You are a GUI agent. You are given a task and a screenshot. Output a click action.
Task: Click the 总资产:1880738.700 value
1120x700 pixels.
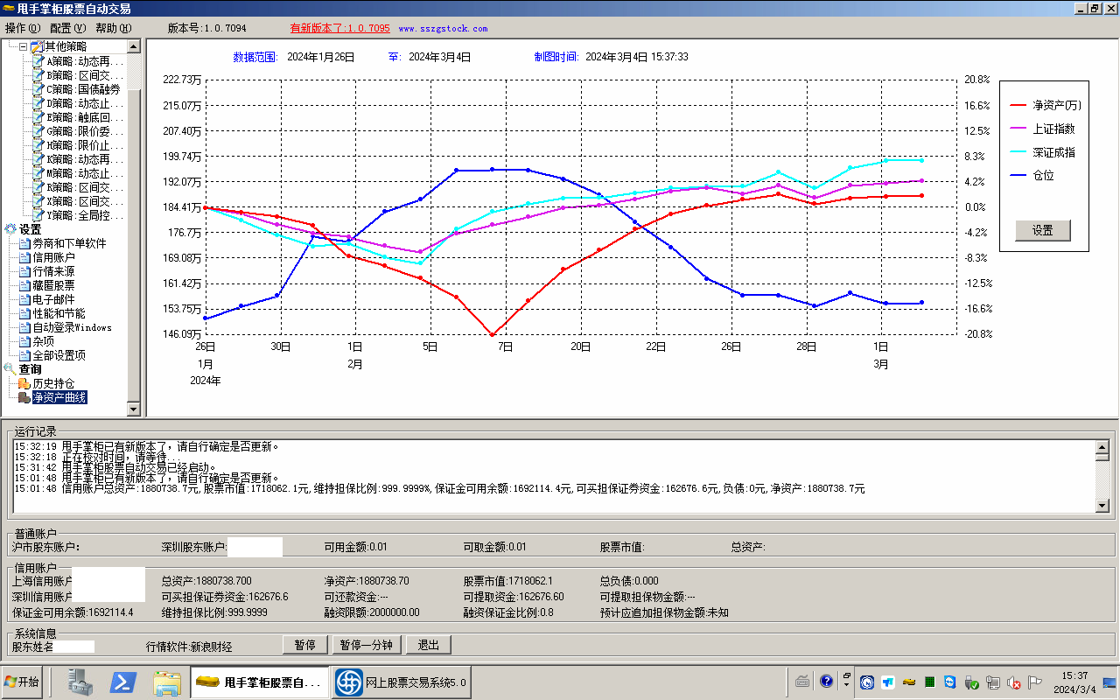(x=206, y=581)
